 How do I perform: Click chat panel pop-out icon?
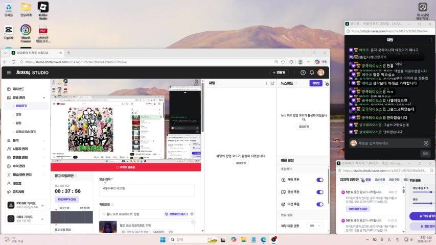[272, 83]
